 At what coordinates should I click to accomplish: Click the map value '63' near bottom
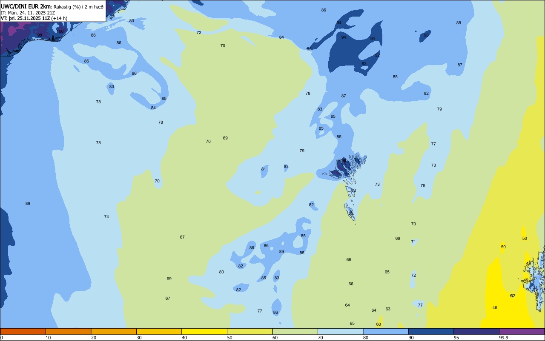(388, 309)
